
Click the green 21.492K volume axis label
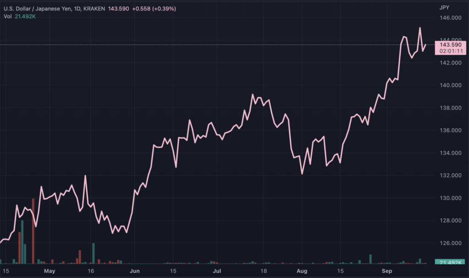(450, 262)
